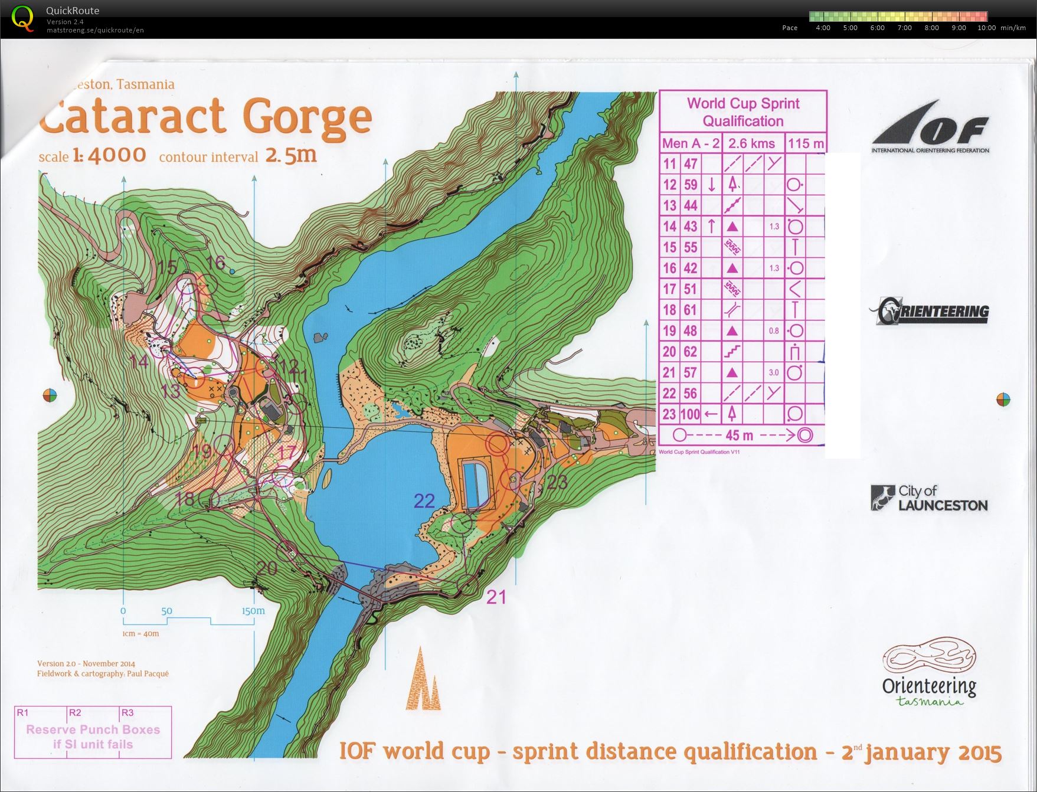The width and height of the screenshot is (1037, 792).
Task: Click the blue swimming pool on the map
Action: coord(477,485)
